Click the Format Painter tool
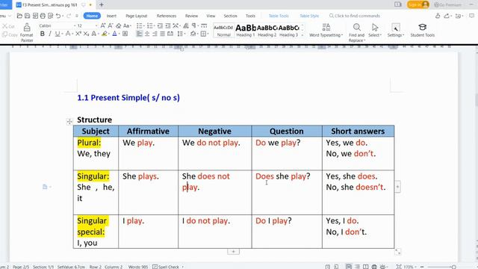The image size is (478, 269). [27, 32]
